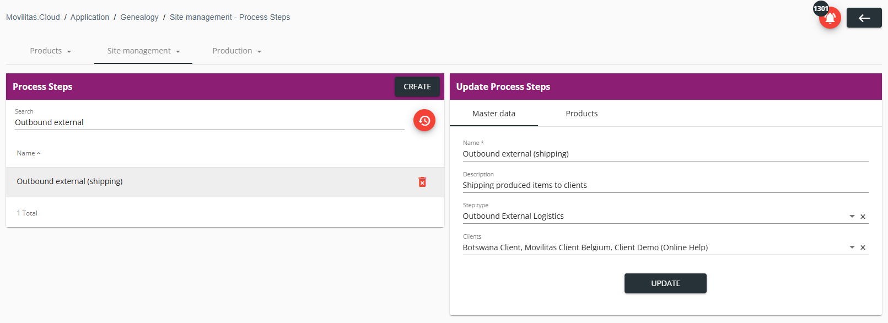Focus the Search input field
The image size is (888, 323).
pos(209,122)
